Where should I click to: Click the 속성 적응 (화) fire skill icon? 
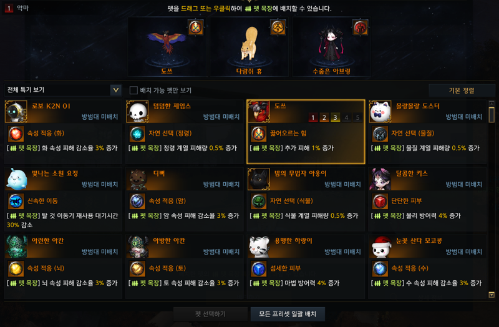(16, 134)
